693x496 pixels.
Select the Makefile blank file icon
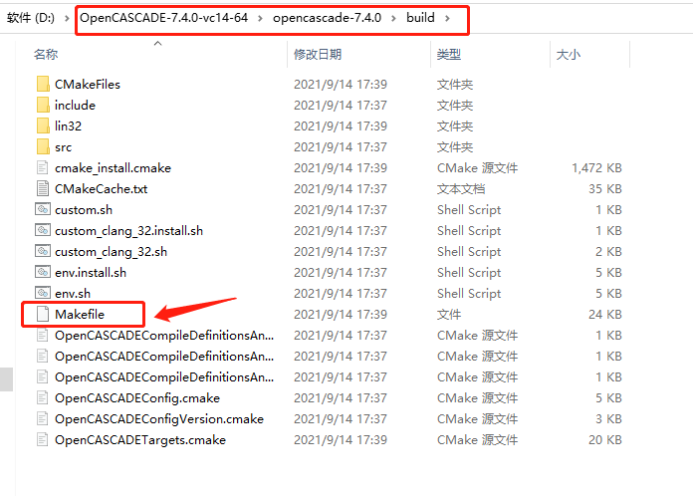pyautogui.click(x=43, y=314)
